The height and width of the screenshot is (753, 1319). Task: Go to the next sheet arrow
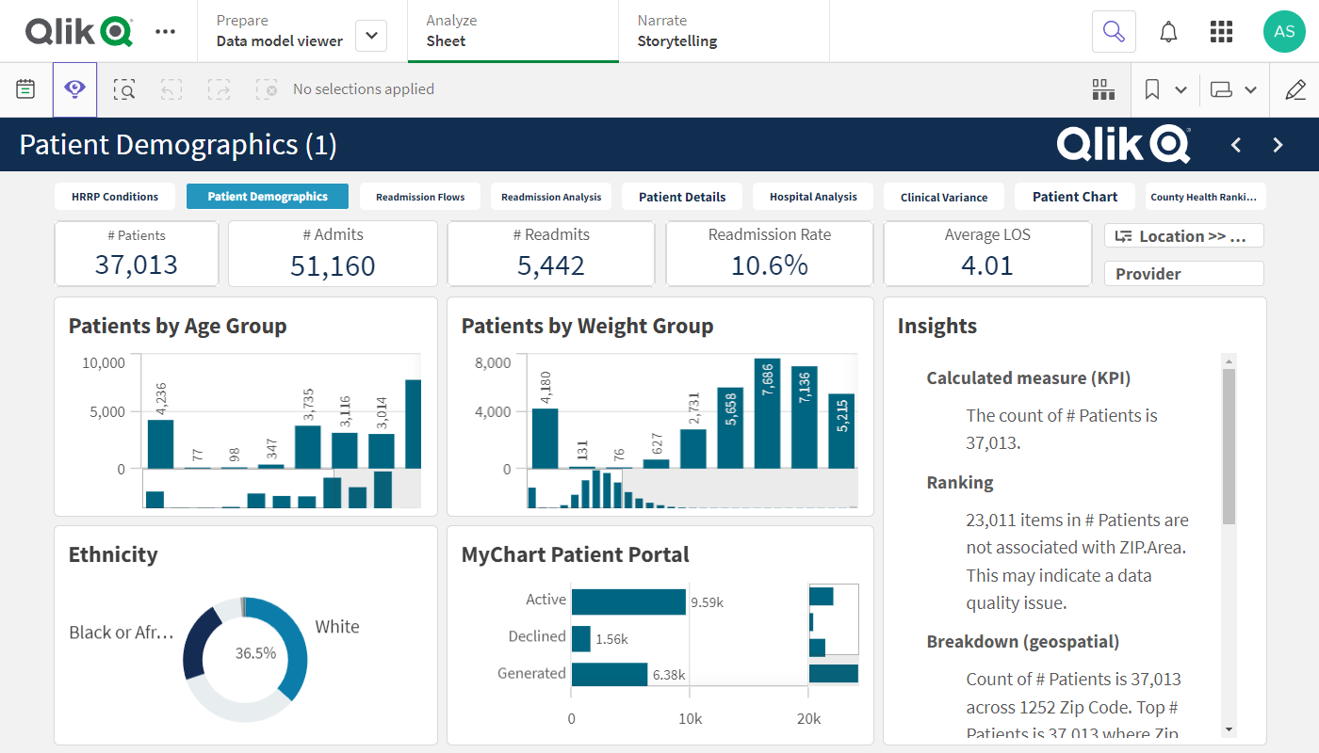point(1278,145)
